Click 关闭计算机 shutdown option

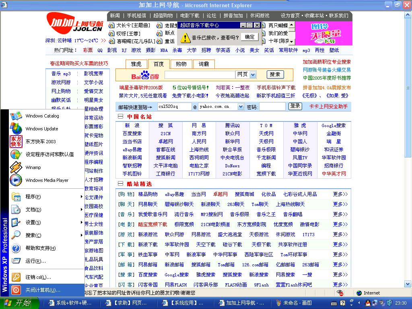[x=43, y=290]
